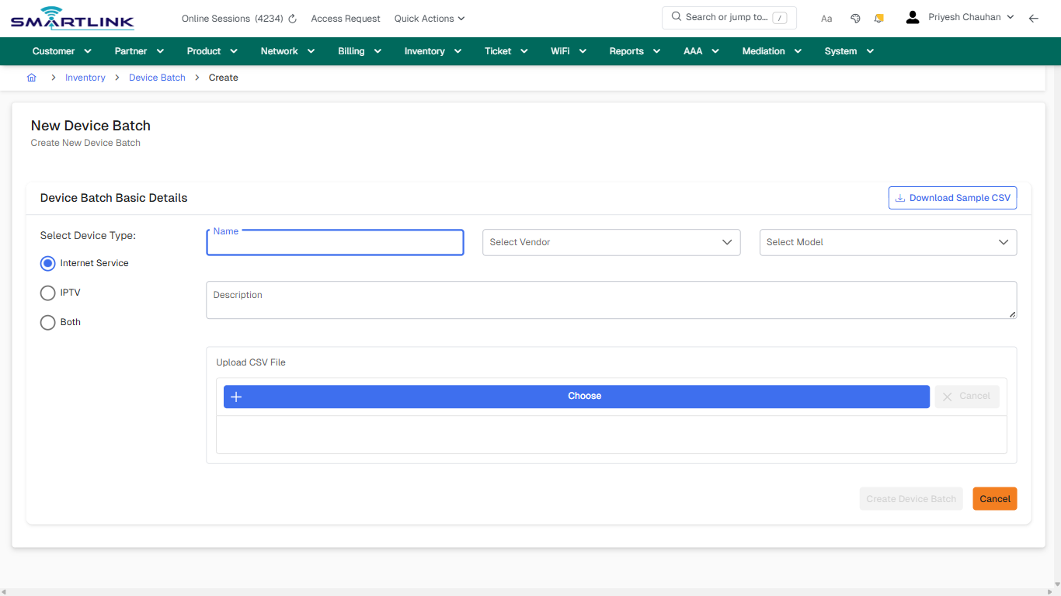The height and width of the screenshot is (596, 1061).
Task: Collapse the header with the back arrow
Action: point(1034,17)
